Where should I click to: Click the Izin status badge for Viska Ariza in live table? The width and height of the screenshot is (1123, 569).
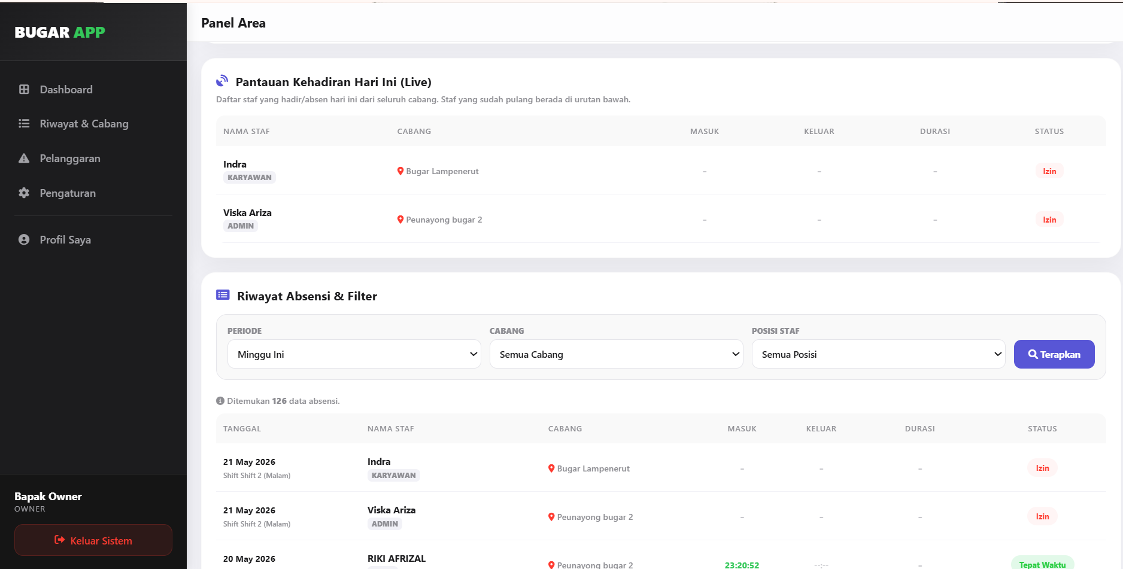1049,220
